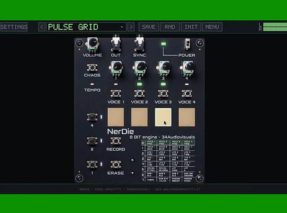
Task: Click the footer credits line
Action: coord(140,189)
